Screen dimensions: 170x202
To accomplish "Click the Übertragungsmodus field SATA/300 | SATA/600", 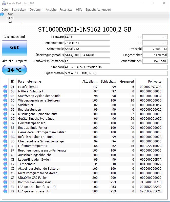I will tap(87, 55).
